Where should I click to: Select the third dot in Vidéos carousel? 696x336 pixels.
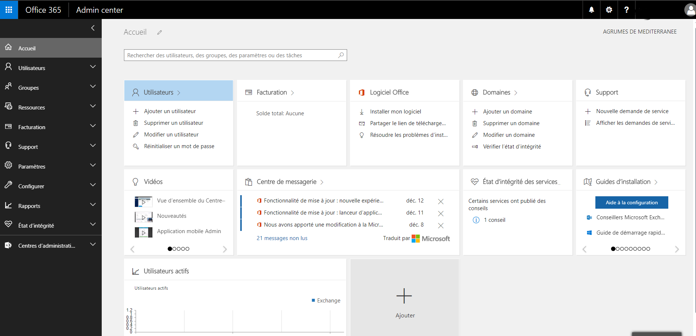coord(179,249)
